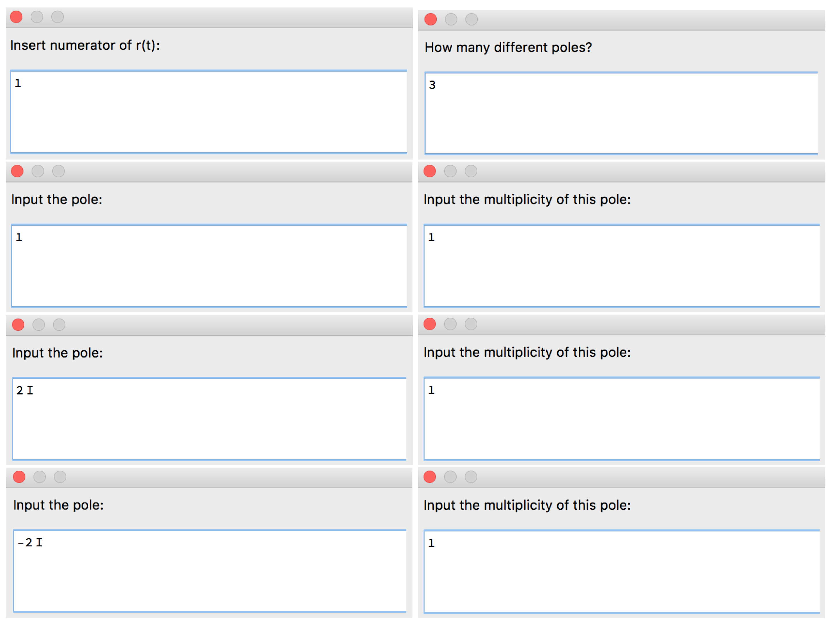The width and height of the screenshot is (832, 626).
Task: Close the pole dialog containing -2 I
Action: coord(19,477)
